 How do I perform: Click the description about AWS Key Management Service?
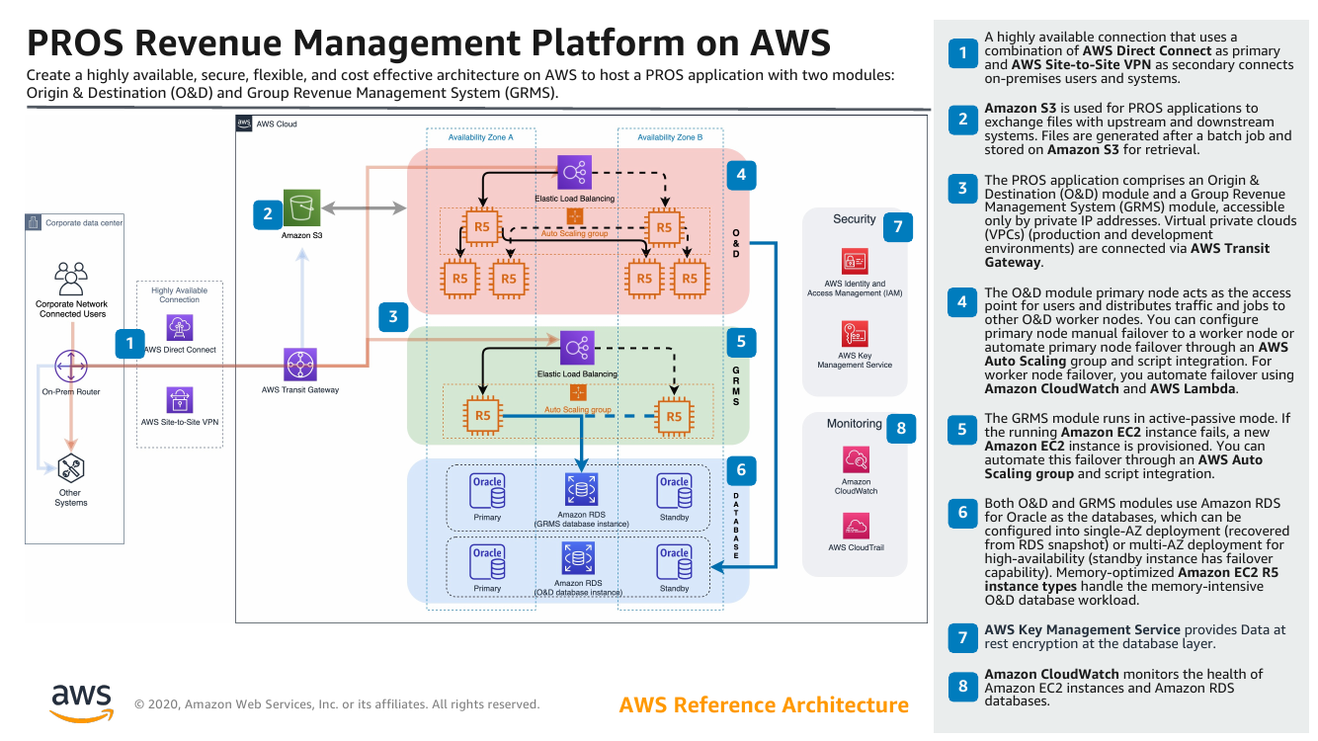tap(1135, 636)
